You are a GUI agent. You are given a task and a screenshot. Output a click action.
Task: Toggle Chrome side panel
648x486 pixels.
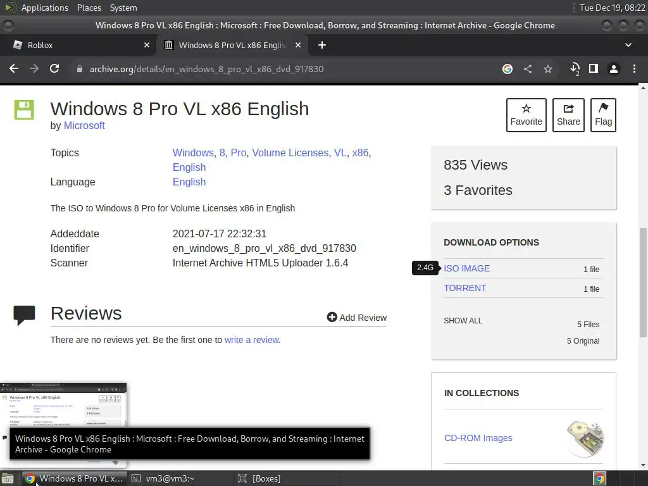594,68
